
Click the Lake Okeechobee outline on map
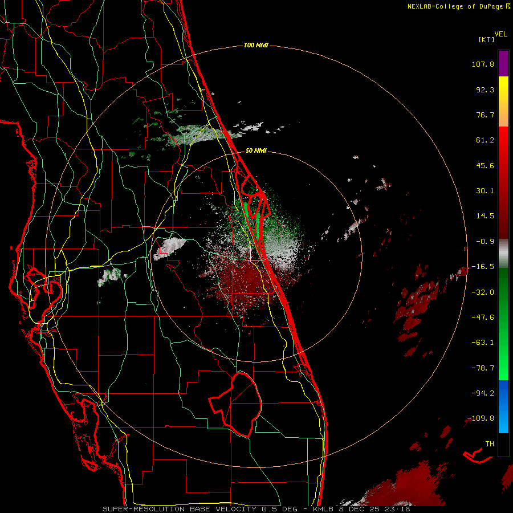coord(235,404)
